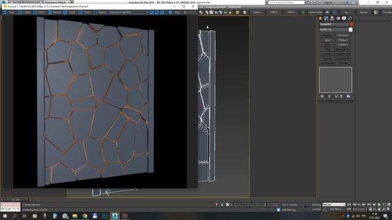This screenshot has height=220, width=392.
Task: Switch to the Modify tab in command panel
Action: 326,18
